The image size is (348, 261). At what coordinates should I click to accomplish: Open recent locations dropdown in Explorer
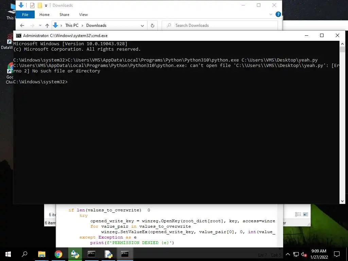point(40,25)
